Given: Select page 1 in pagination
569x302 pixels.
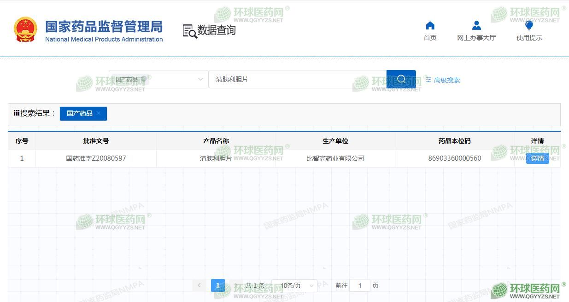Looking at the screenshot, I should click(x=218, y=285).
